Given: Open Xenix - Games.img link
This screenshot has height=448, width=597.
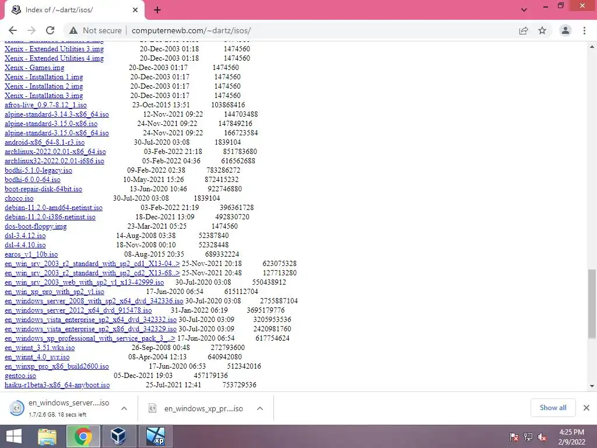Looking at the screenshot, I should point(34,68).
